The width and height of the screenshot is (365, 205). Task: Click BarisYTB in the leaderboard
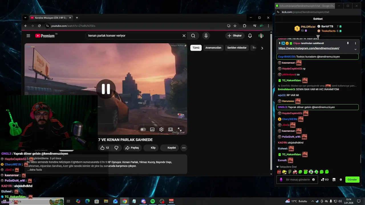[x=327, y=26]
